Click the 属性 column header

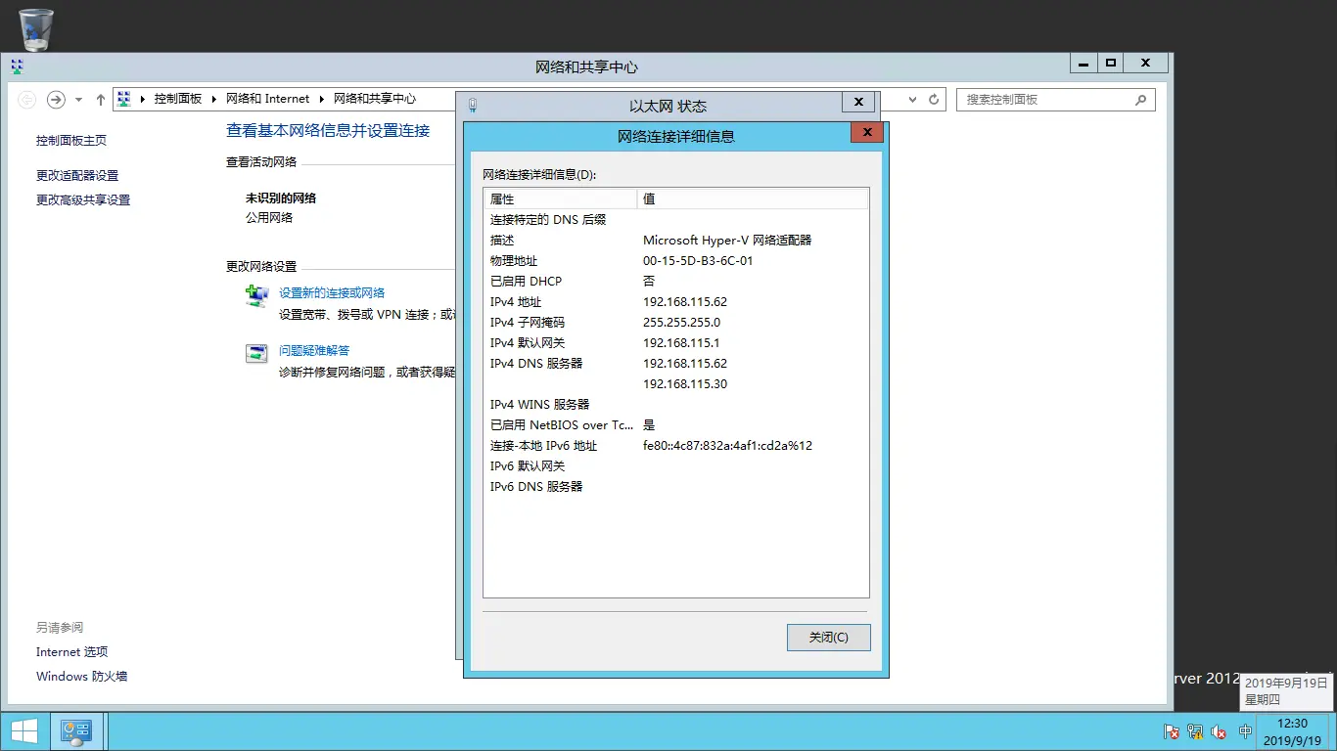560,199
